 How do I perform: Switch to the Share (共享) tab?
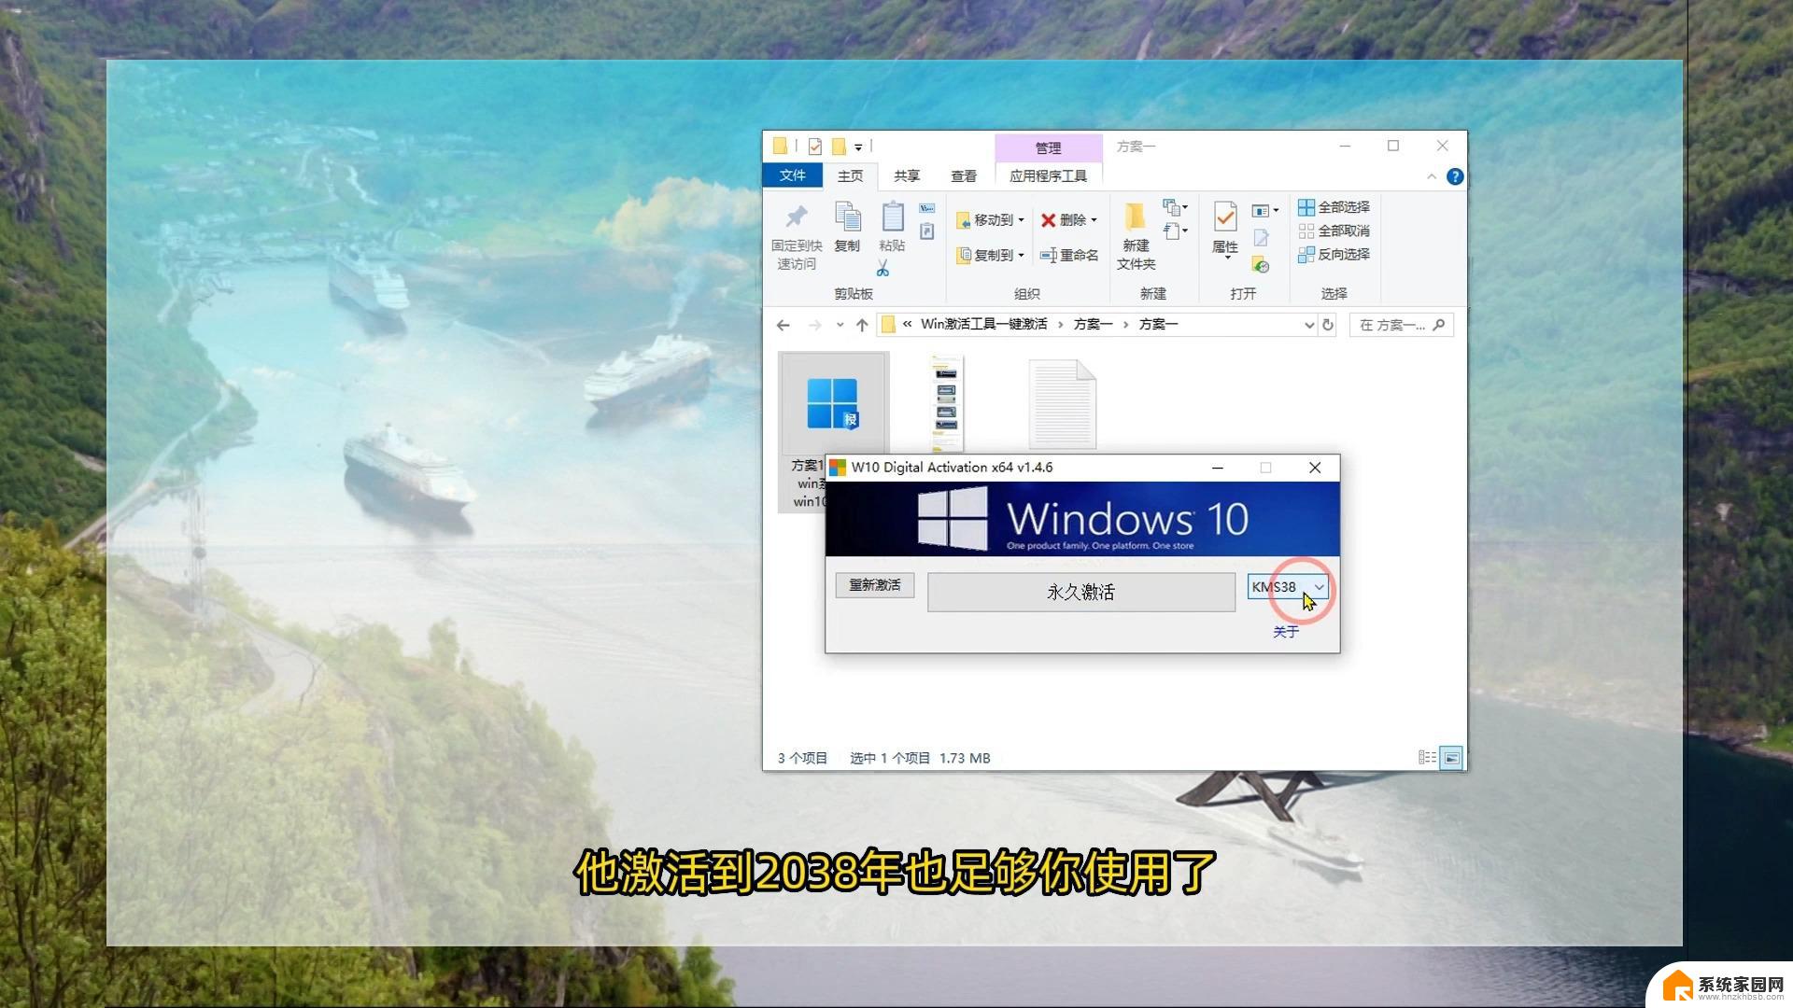(x=907, y=175)
